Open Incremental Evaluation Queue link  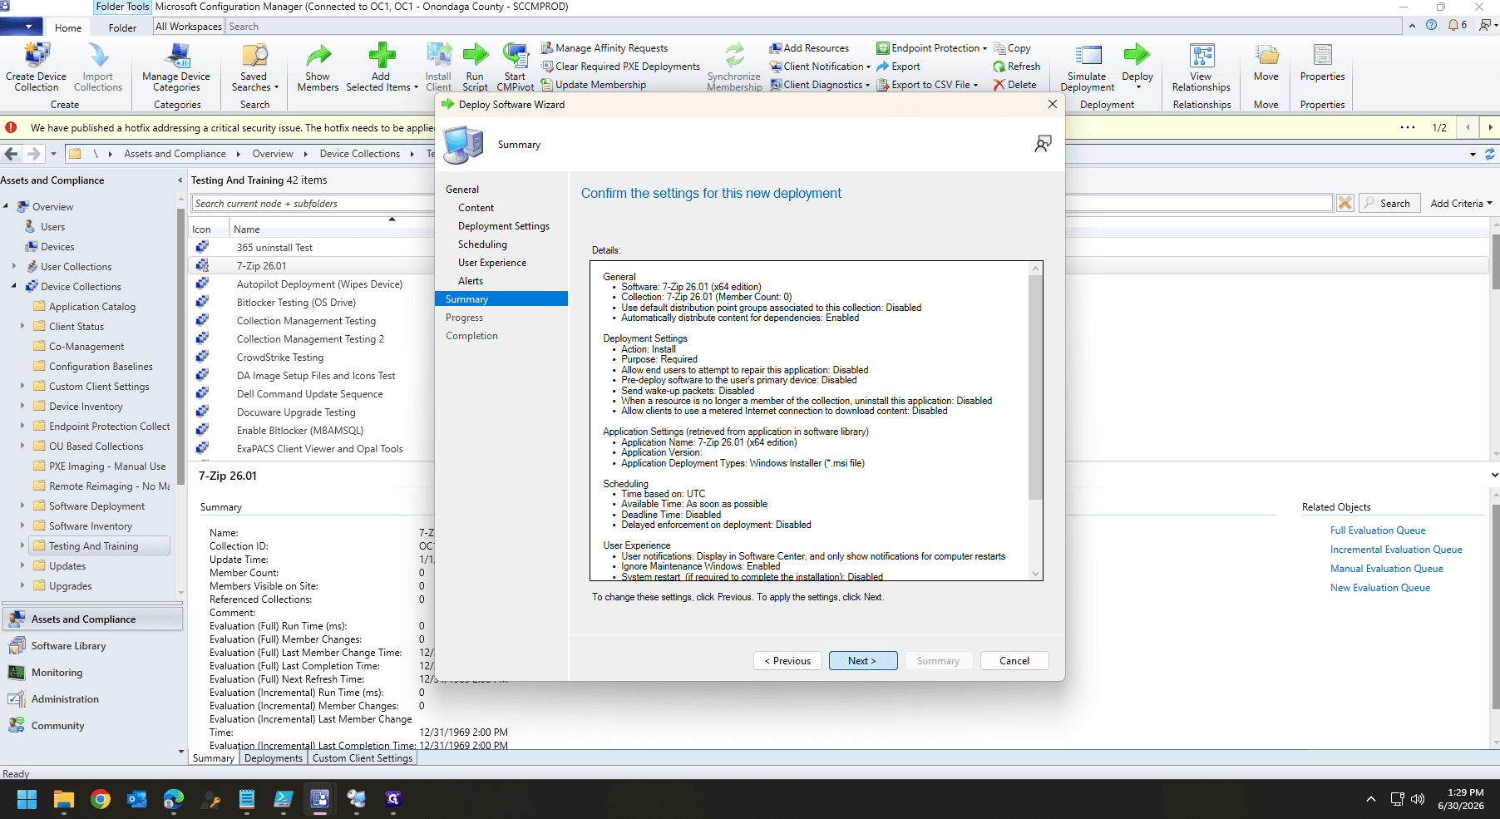click(1396, 550)
